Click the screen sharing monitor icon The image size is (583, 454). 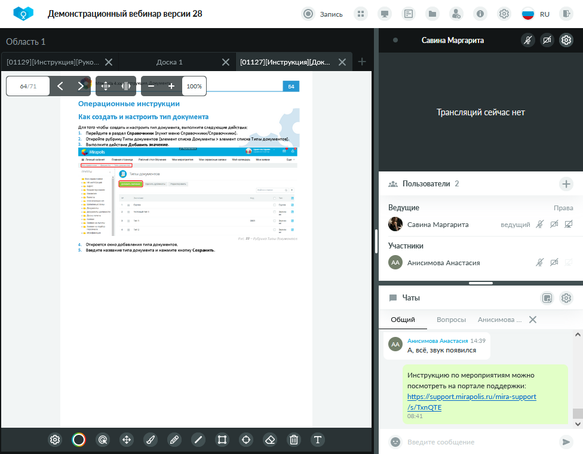[x=385, y=14]
